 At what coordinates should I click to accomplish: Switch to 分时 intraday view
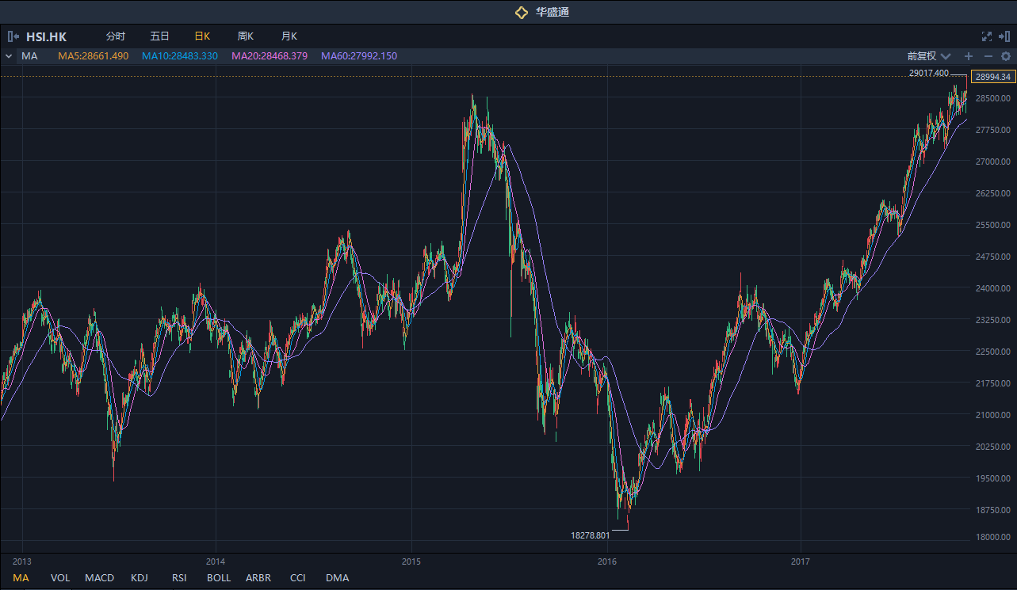116,36
